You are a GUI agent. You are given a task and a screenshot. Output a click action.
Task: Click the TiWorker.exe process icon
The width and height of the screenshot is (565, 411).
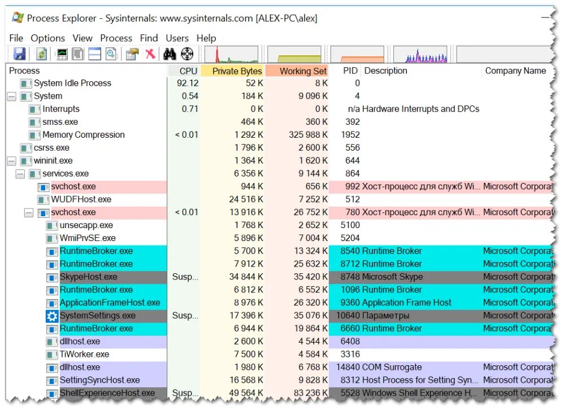[x=52, y=355]
